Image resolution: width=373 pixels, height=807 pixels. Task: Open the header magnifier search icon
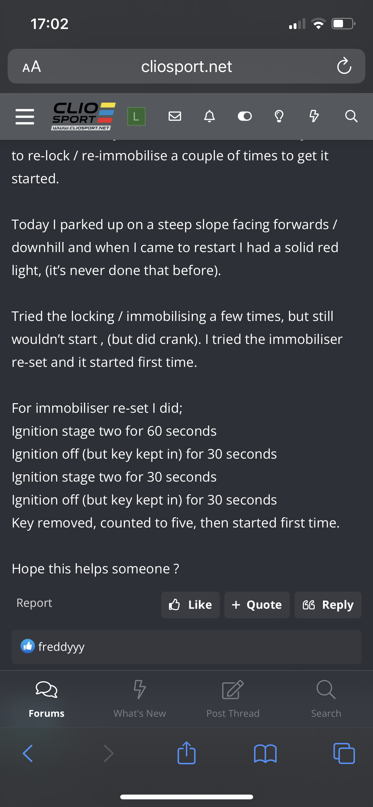coord(351,116)
